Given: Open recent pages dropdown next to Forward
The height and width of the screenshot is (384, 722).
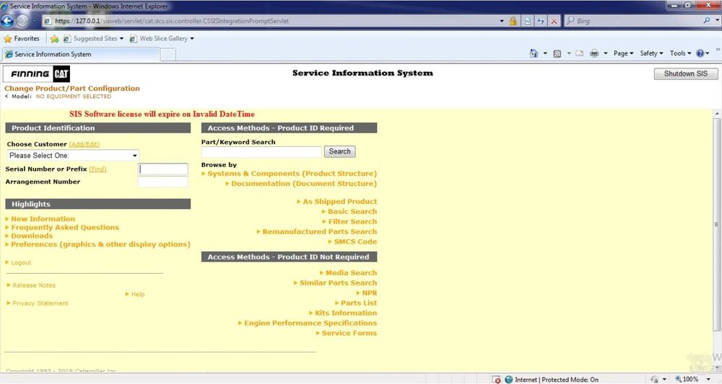Looking at the screenshot, I should pyautogui.click(x=34, y=21).
